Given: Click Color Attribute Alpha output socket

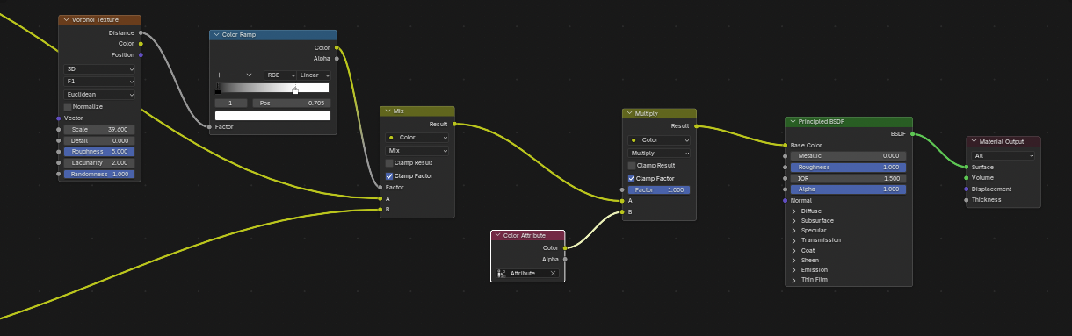Looking at the screenshot, I should [564, 259].
